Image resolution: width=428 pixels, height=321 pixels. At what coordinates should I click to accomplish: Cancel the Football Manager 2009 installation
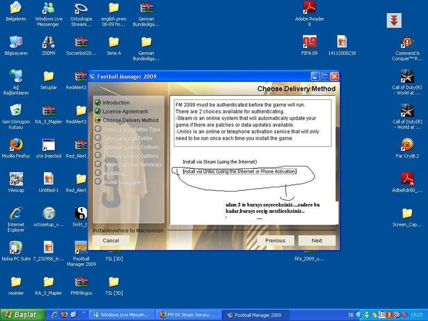(x=111, y=240)
